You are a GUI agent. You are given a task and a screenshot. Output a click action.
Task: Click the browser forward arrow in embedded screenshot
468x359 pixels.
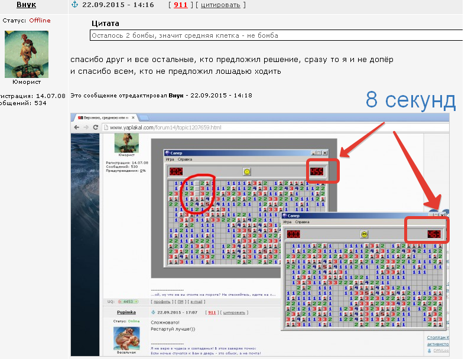86,128
